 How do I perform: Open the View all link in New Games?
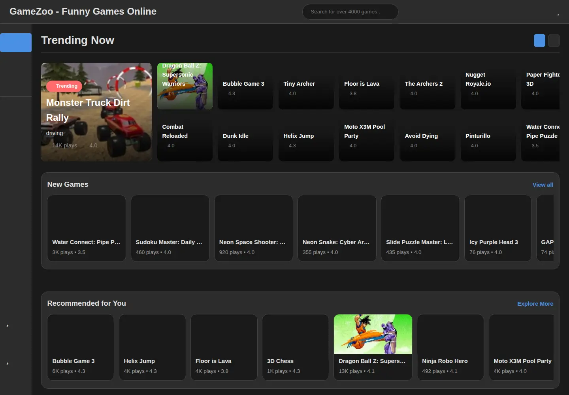click(x=543, y=185)
